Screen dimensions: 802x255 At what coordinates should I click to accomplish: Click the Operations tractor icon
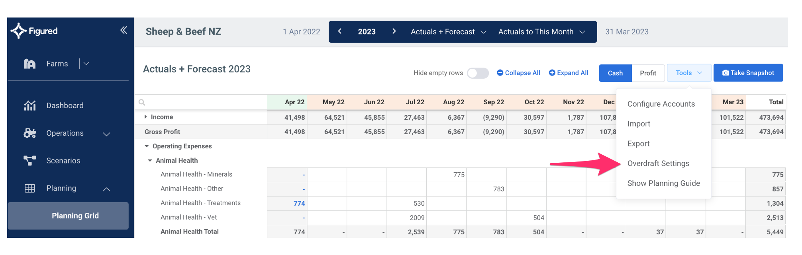tap(30, 133)
